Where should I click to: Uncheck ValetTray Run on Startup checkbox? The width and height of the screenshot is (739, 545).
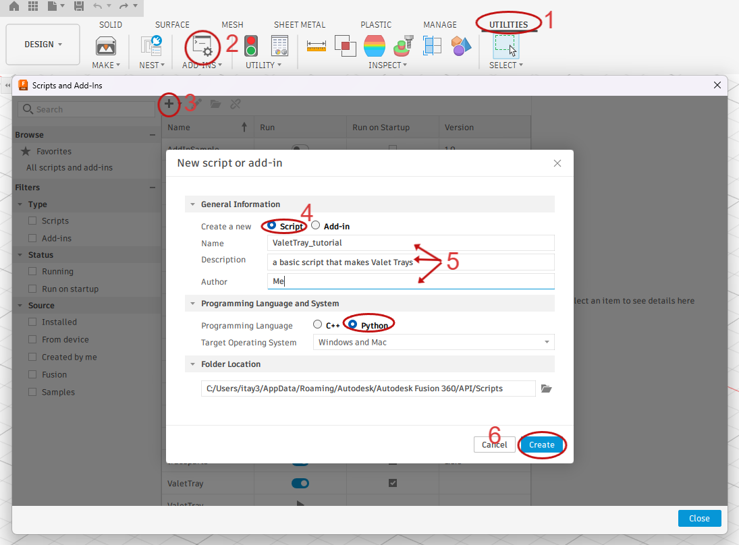393,483
